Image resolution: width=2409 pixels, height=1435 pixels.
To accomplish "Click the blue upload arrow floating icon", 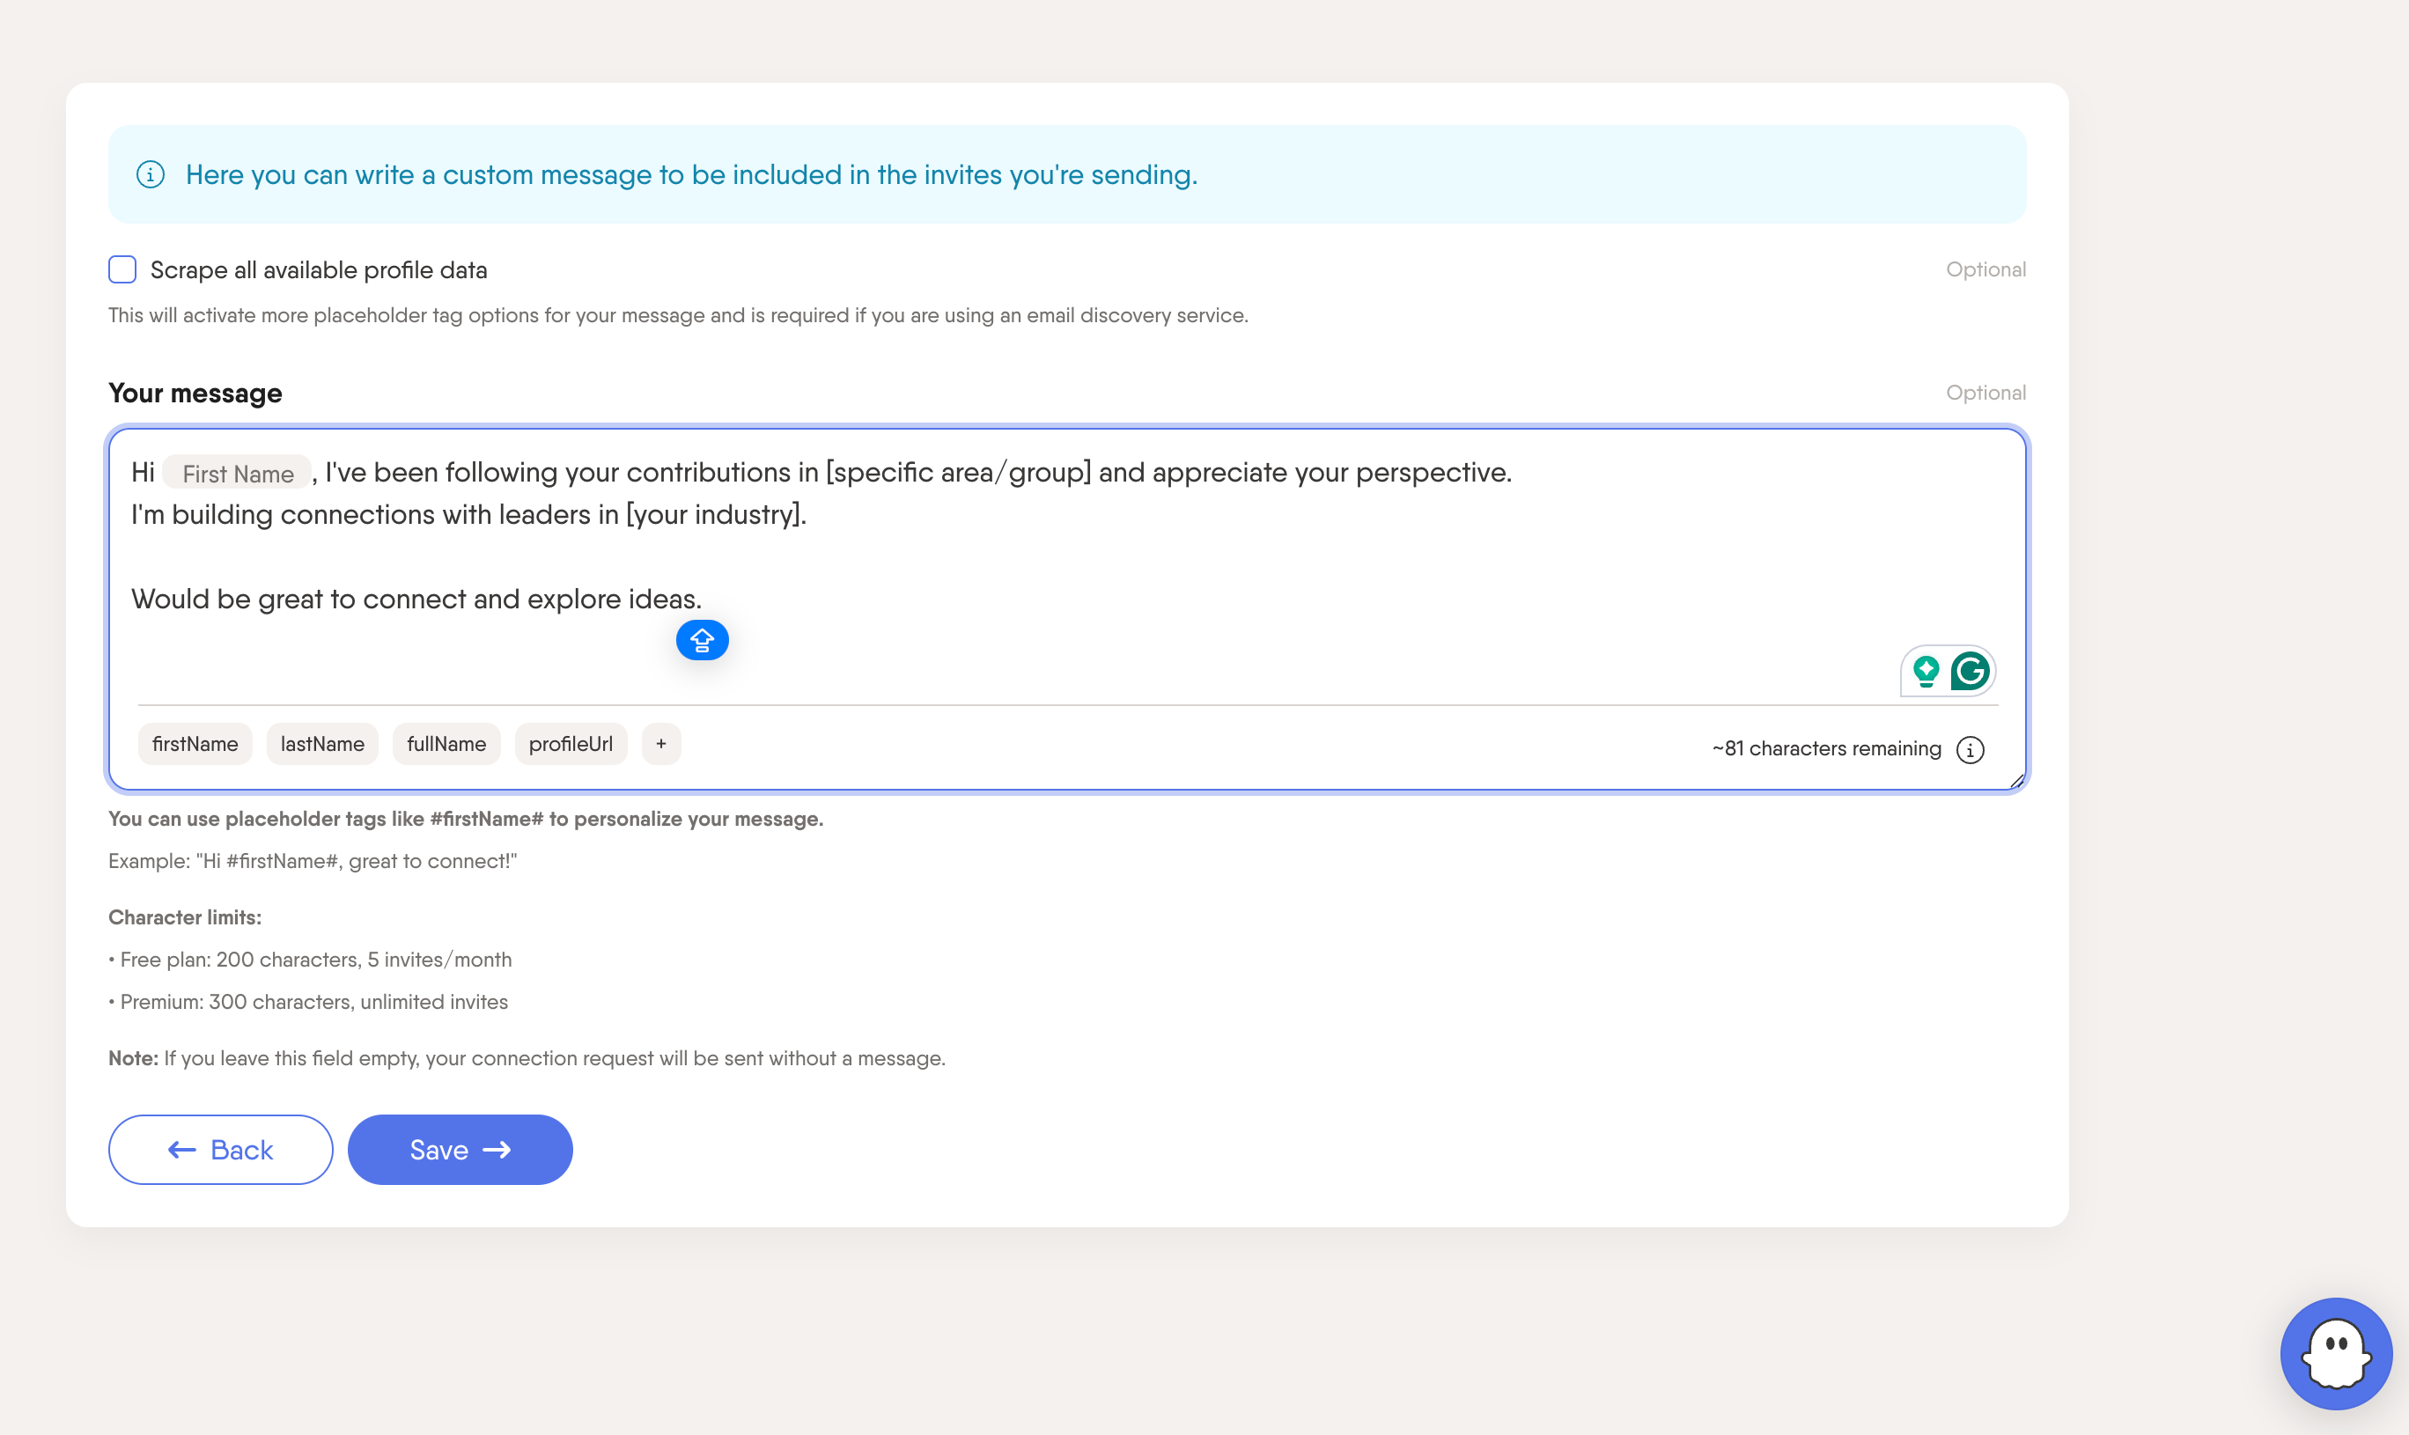I will [702, 640].
